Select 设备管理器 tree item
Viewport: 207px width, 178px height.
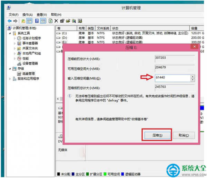pos(30,64)
